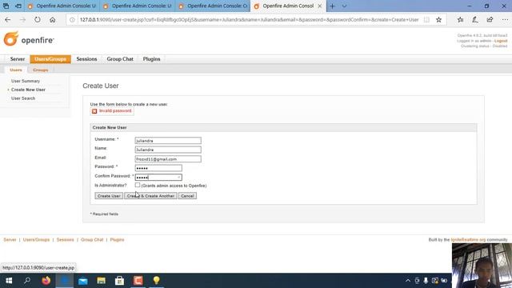Click the Openfire logo
Viewport: 512px width, 288px height.
pos(29,39)
